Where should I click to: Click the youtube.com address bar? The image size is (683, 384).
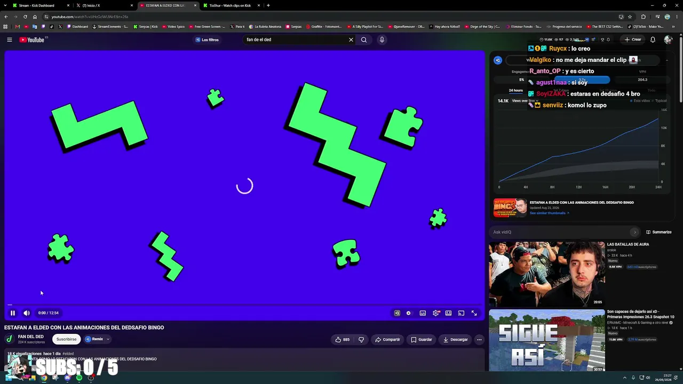331,17
